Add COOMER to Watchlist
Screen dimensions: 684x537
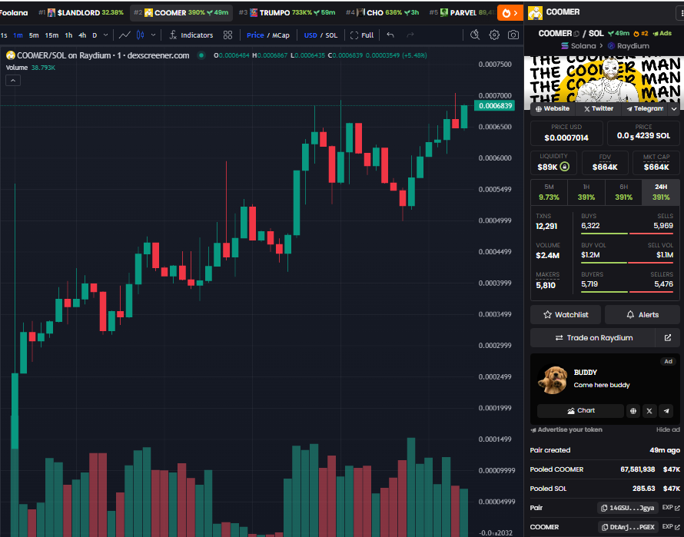[x=566, y=314]
